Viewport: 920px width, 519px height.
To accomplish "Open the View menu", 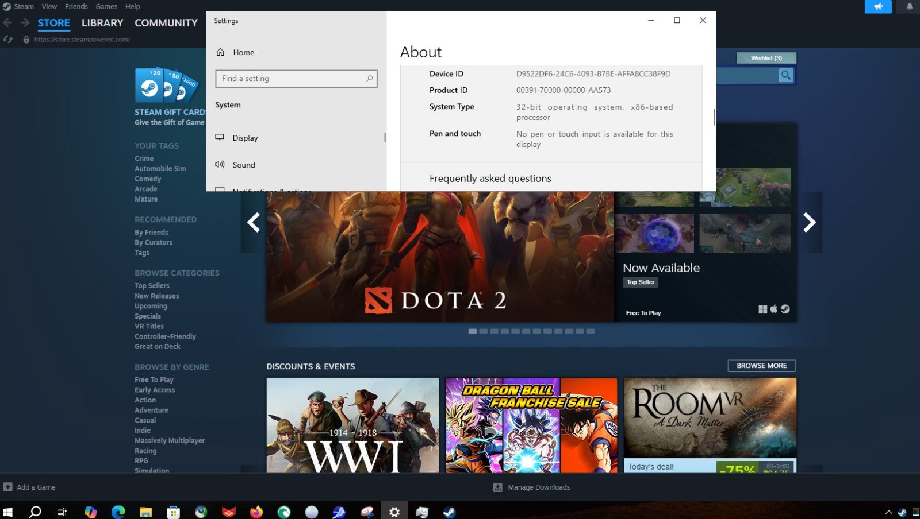I will click(x=49, y=6).
